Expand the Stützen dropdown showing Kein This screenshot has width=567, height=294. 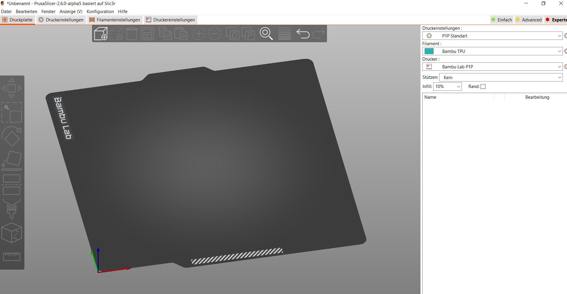501,78
